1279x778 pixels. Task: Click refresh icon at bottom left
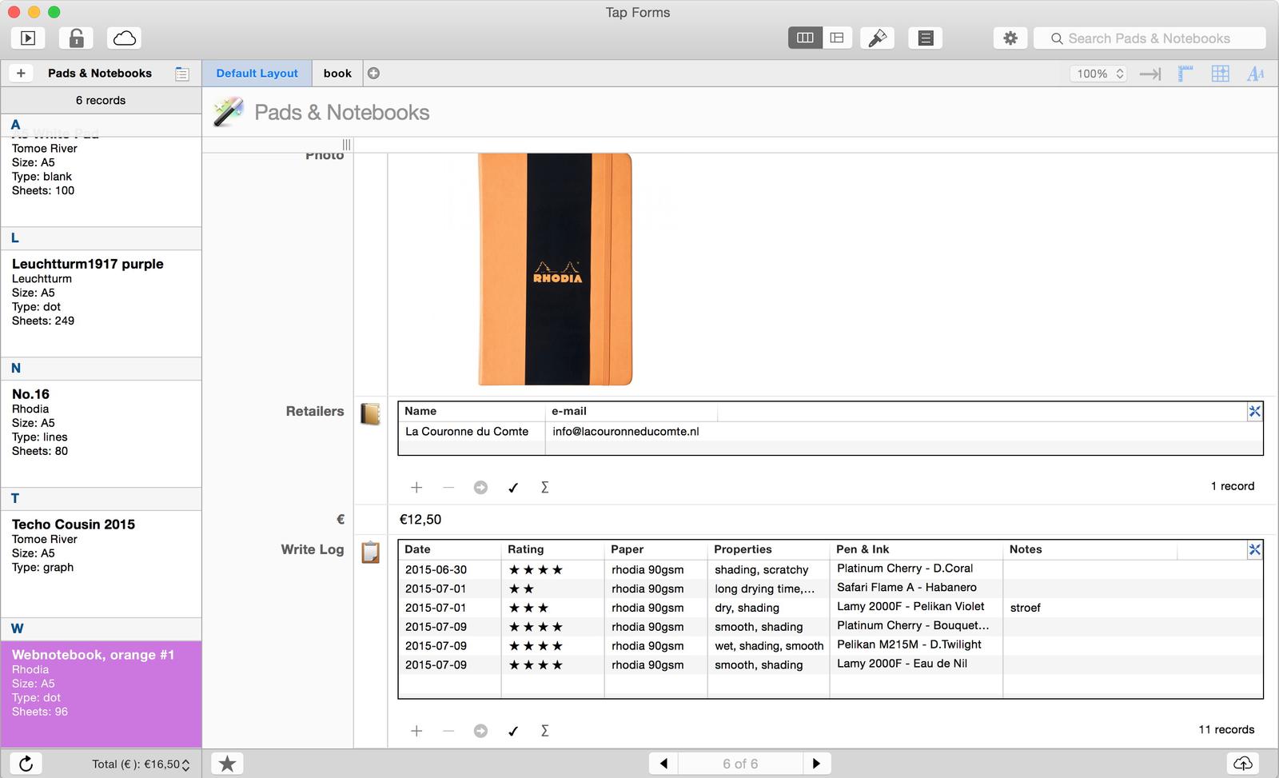(26, 764)
